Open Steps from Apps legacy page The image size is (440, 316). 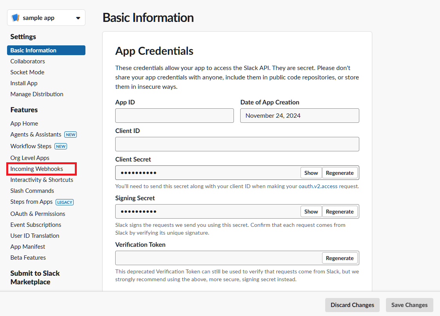coord(31,202)
